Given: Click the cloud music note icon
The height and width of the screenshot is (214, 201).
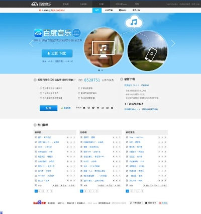Looking at the screenshot, I should 134,22.
